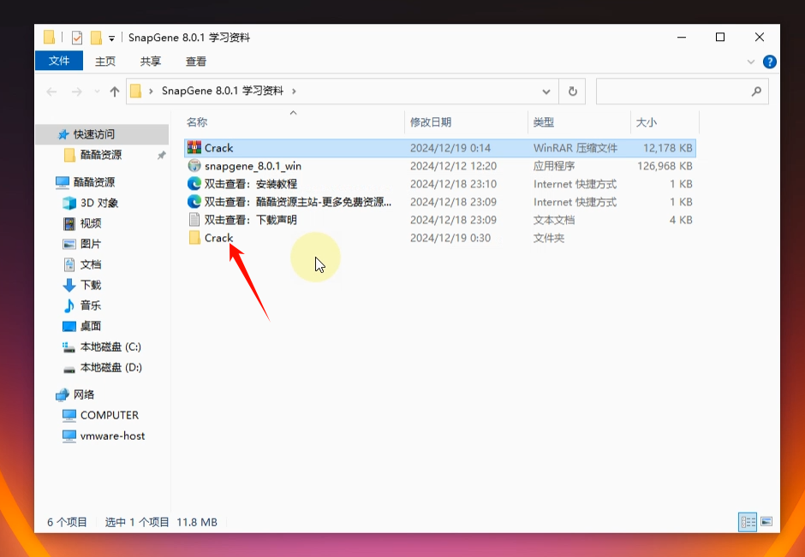Open quick access toolbar customize dropdown
This screenshot has width=805, height=557.
111,39
